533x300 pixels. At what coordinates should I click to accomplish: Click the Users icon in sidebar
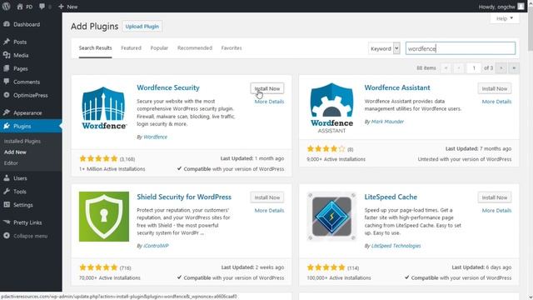click(x=7, y=177)
